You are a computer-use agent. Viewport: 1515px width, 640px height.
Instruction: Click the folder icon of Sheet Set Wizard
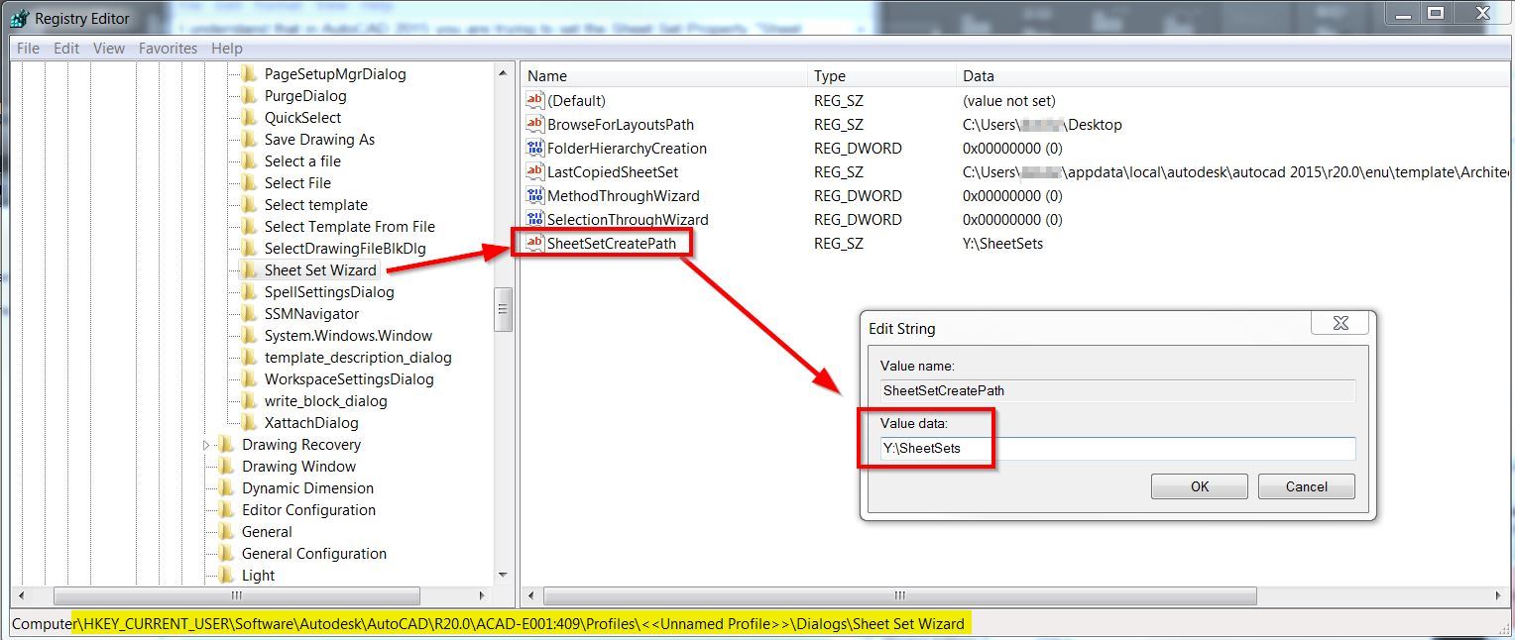pyautogui.click(x=250, y=269)
